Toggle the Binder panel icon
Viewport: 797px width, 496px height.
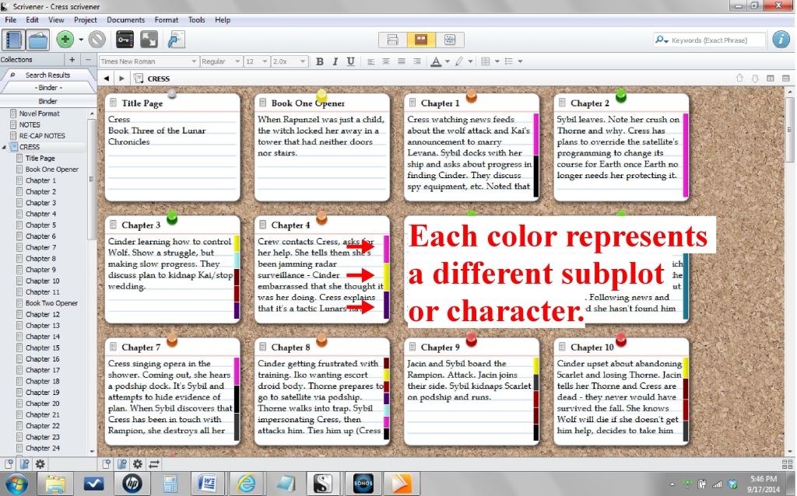[13, 40]
